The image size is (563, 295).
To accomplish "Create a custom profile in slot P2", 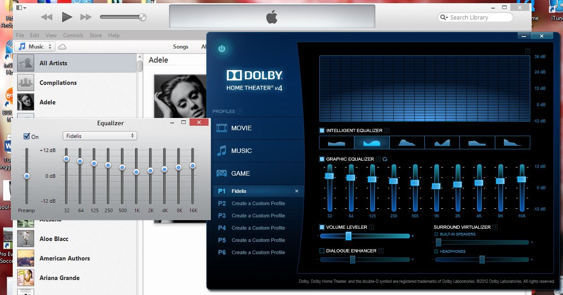I will click(258, 203).
